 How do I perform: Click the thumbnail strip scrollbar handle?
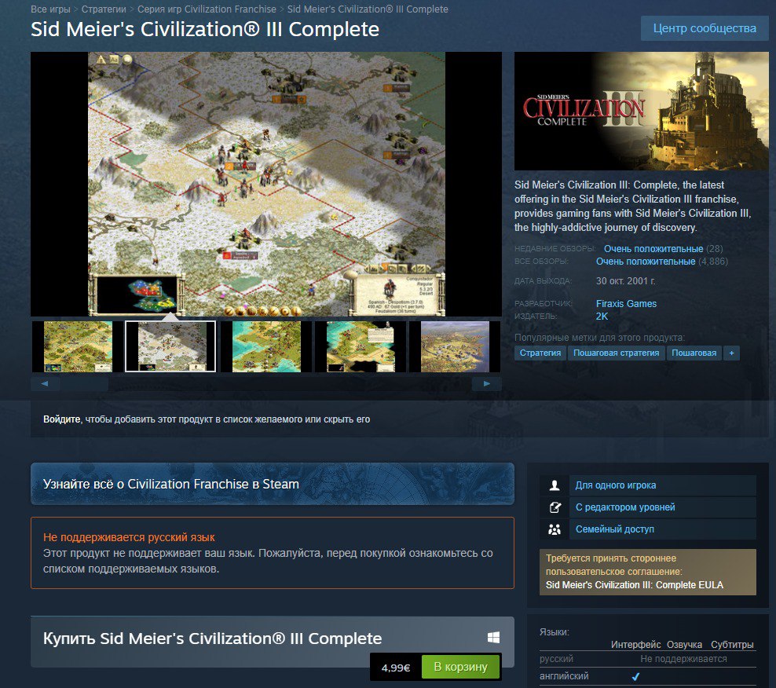pos(85,383)
